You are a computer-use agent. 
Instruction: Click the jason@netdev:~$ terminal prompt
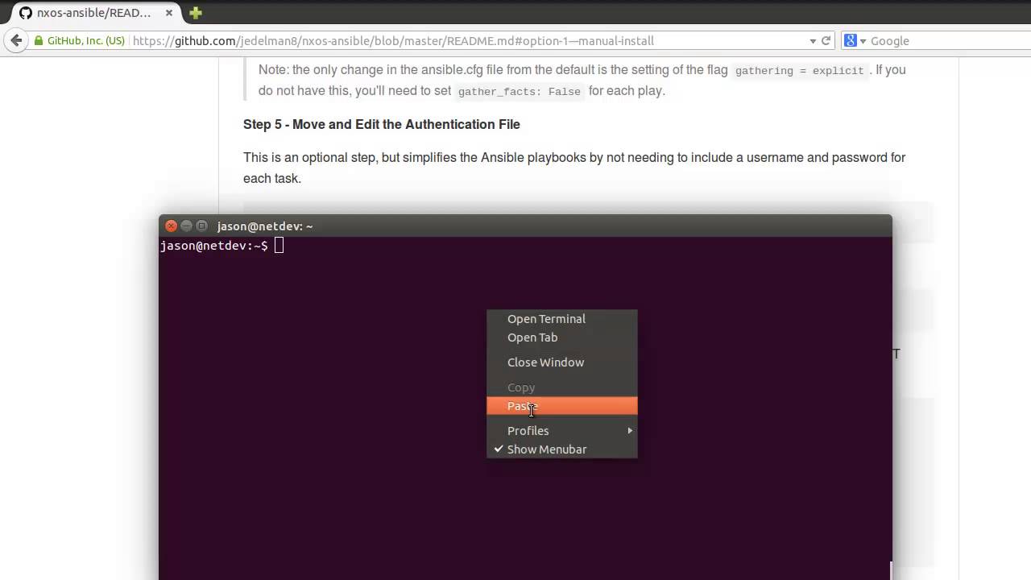click(214, 246)
